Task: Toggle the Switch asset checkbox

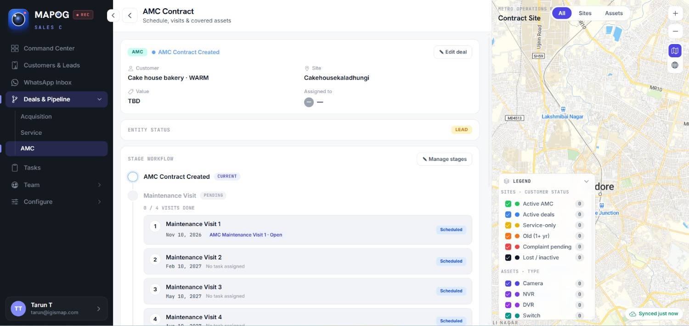Action: pyautogui.click(x=508, y=316)
